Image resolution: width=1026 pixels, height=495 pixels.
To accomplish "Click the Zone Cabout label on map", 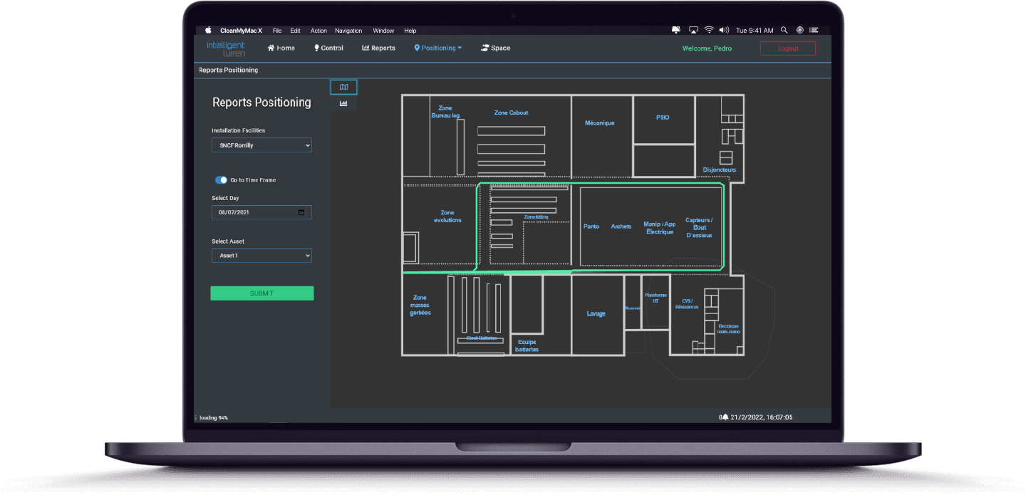I will point(511,113).
